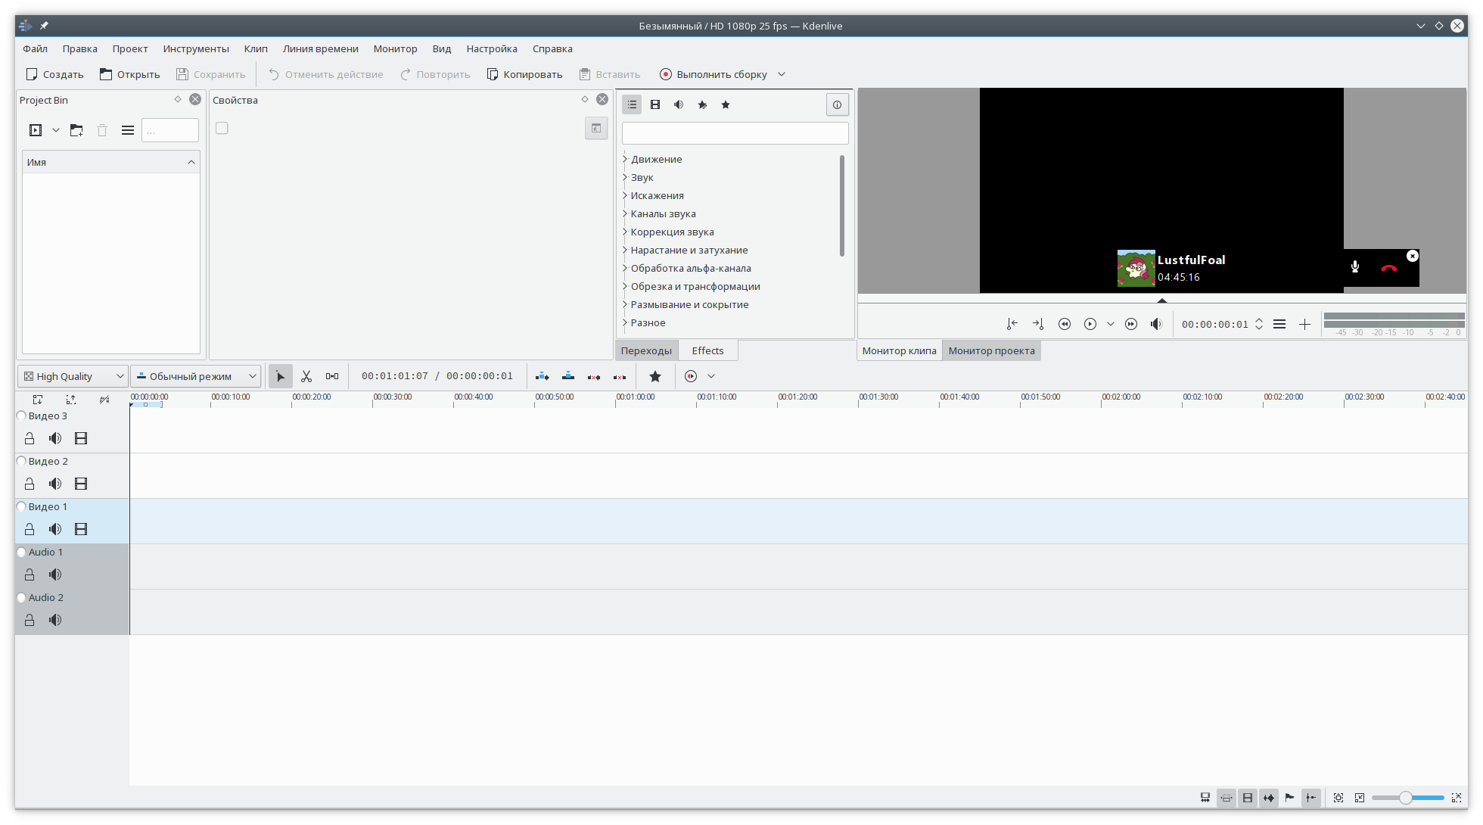Click favorite effects star in timeline toolbar

point(655,376)
